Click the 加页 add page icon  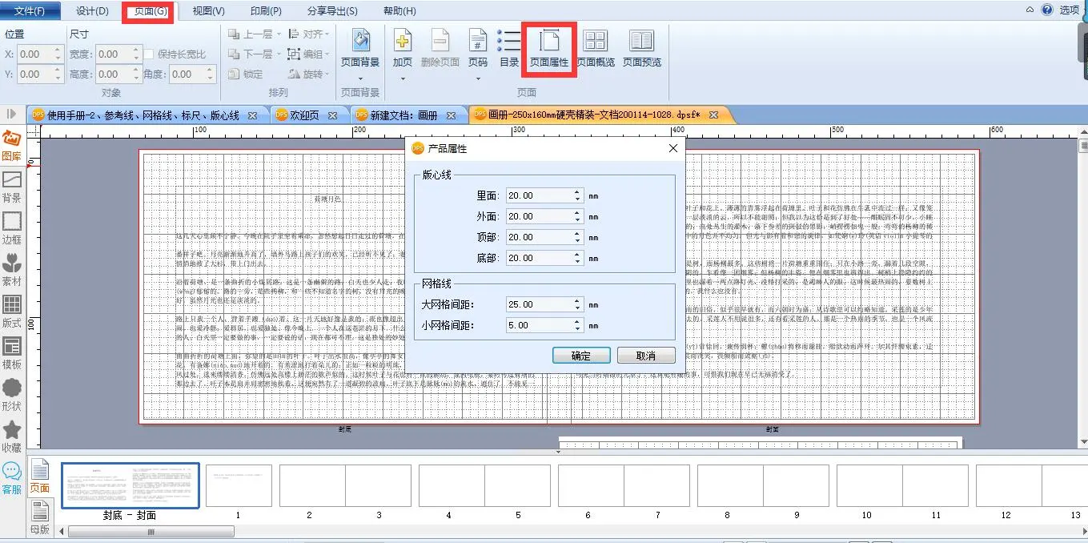coord(402,46)
